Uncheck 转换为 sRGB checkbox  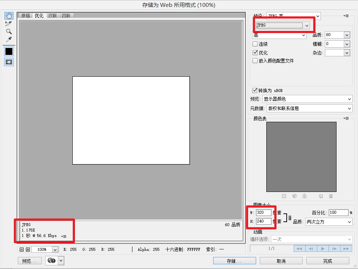[255, 91]
